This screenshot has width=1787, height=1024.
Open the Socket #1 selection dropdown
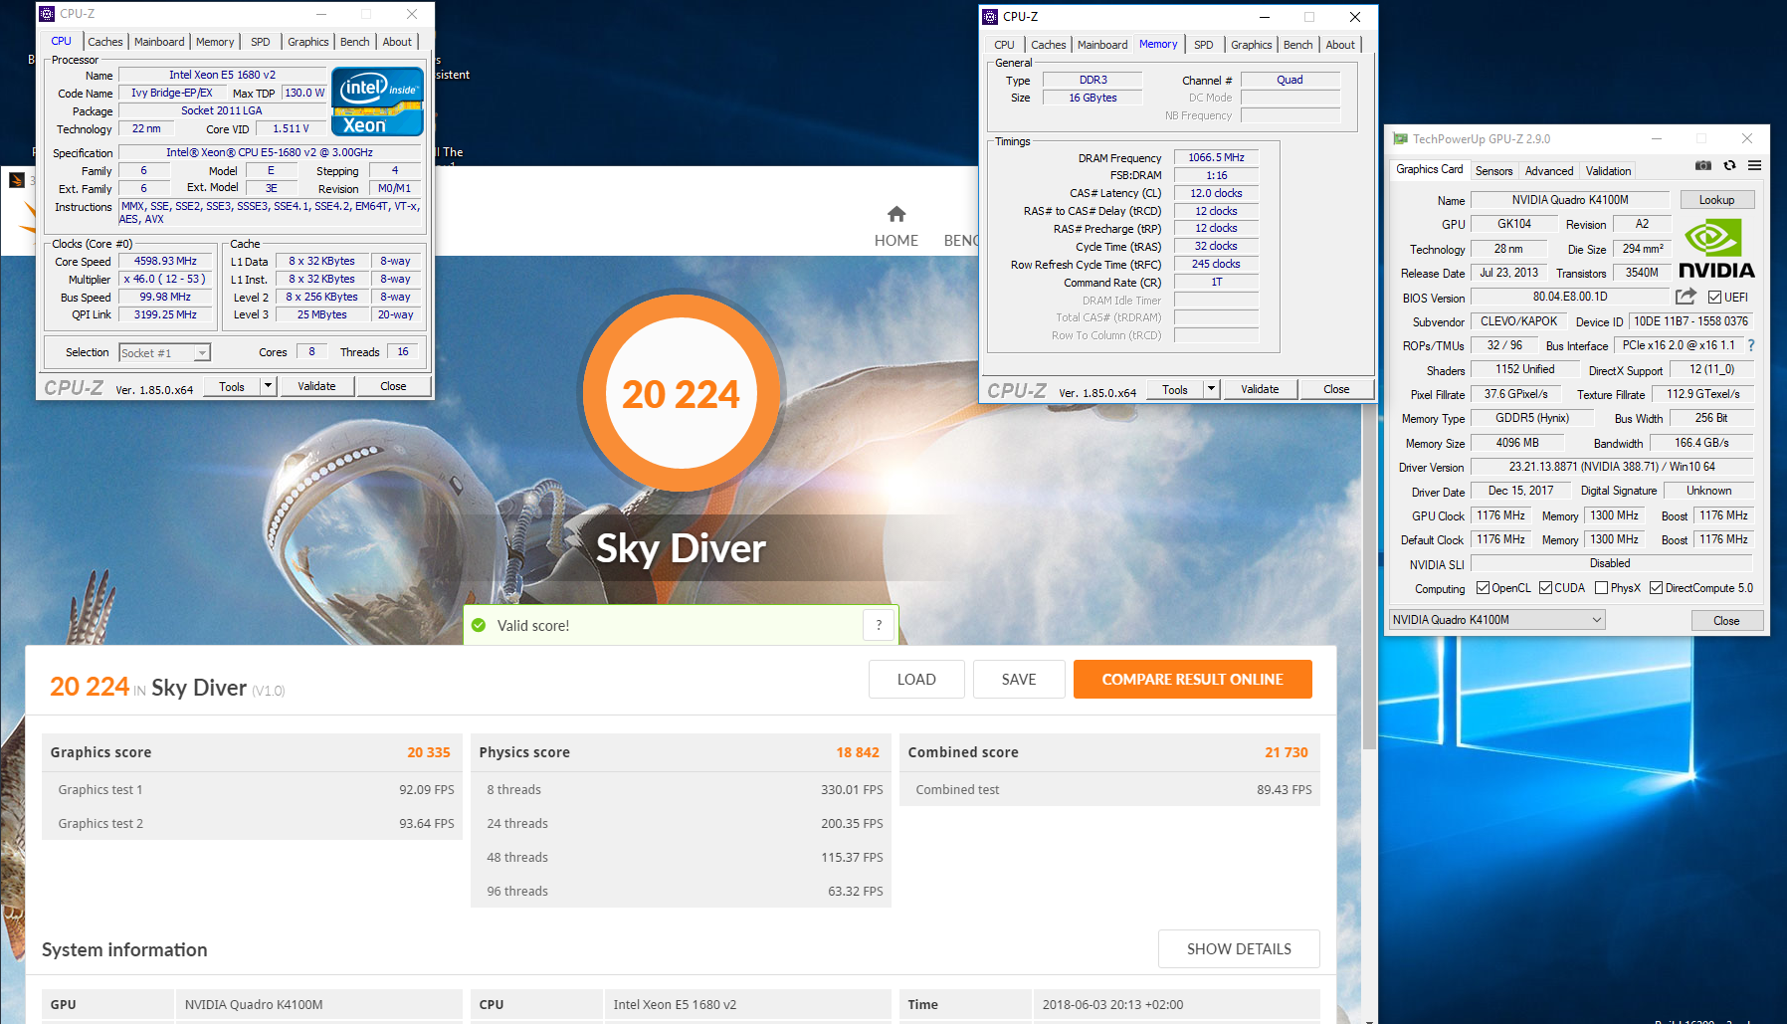[x=164, y=352]
